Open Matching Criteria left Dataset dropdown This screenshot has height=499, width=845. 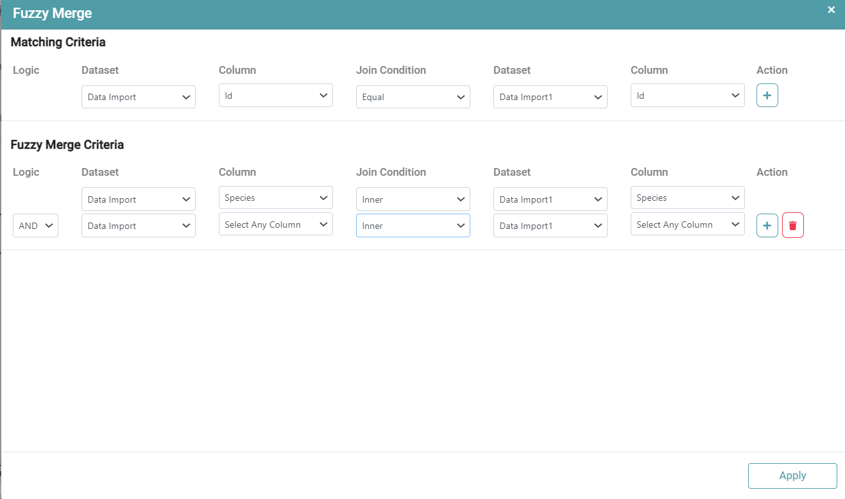pos(138,97)
